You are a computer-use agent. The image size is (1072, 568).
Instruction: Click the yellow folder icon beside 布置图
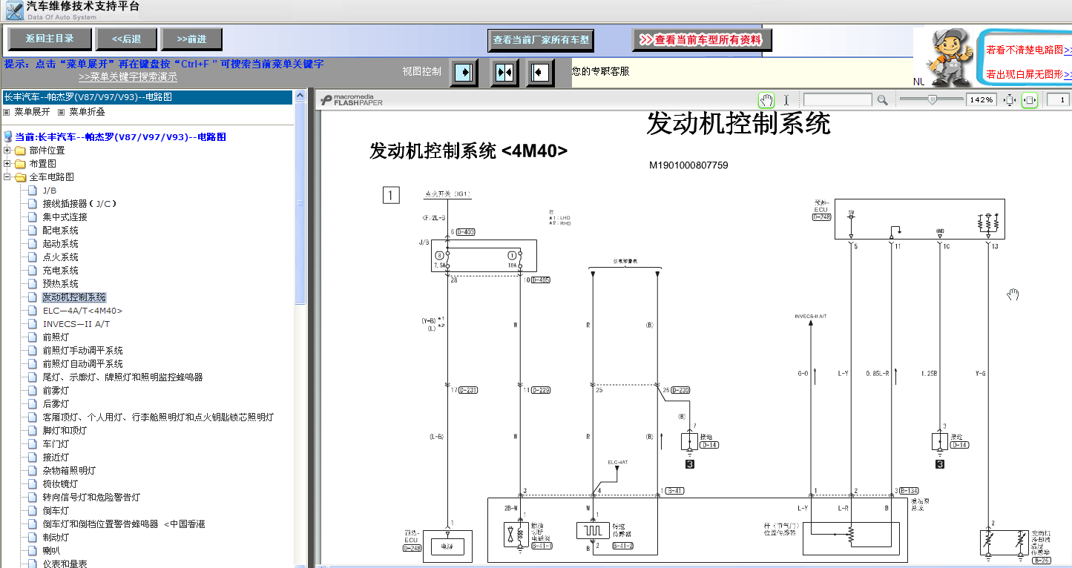[20, 164]
